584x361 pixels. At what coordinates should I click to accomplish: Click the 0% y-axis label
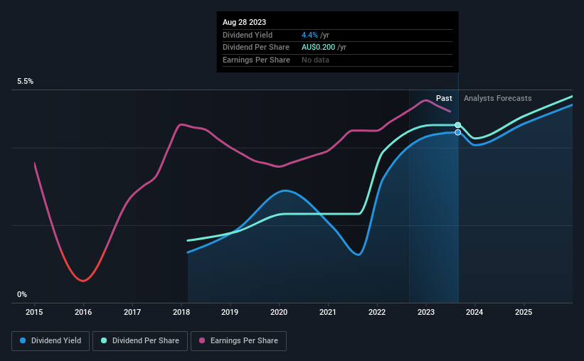(22, 294)
